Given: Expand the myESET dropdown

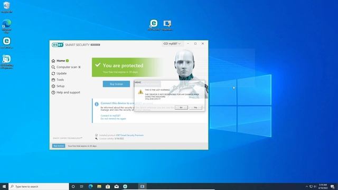Looking at the screenshot, I should point(172,43).
